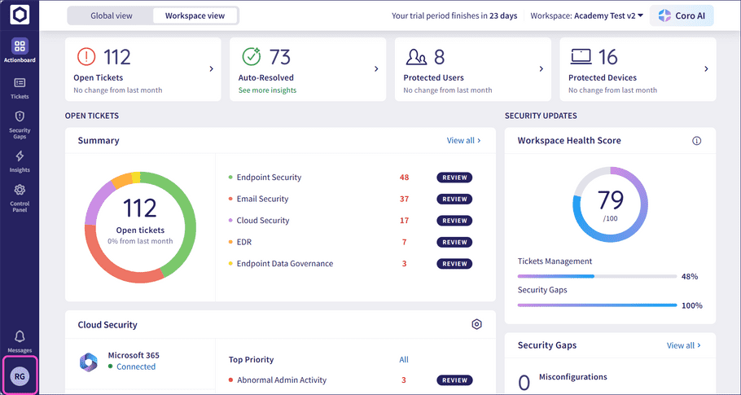
Task: Switch to Global view
Action: pyautogui.click(x=111, y=15)
